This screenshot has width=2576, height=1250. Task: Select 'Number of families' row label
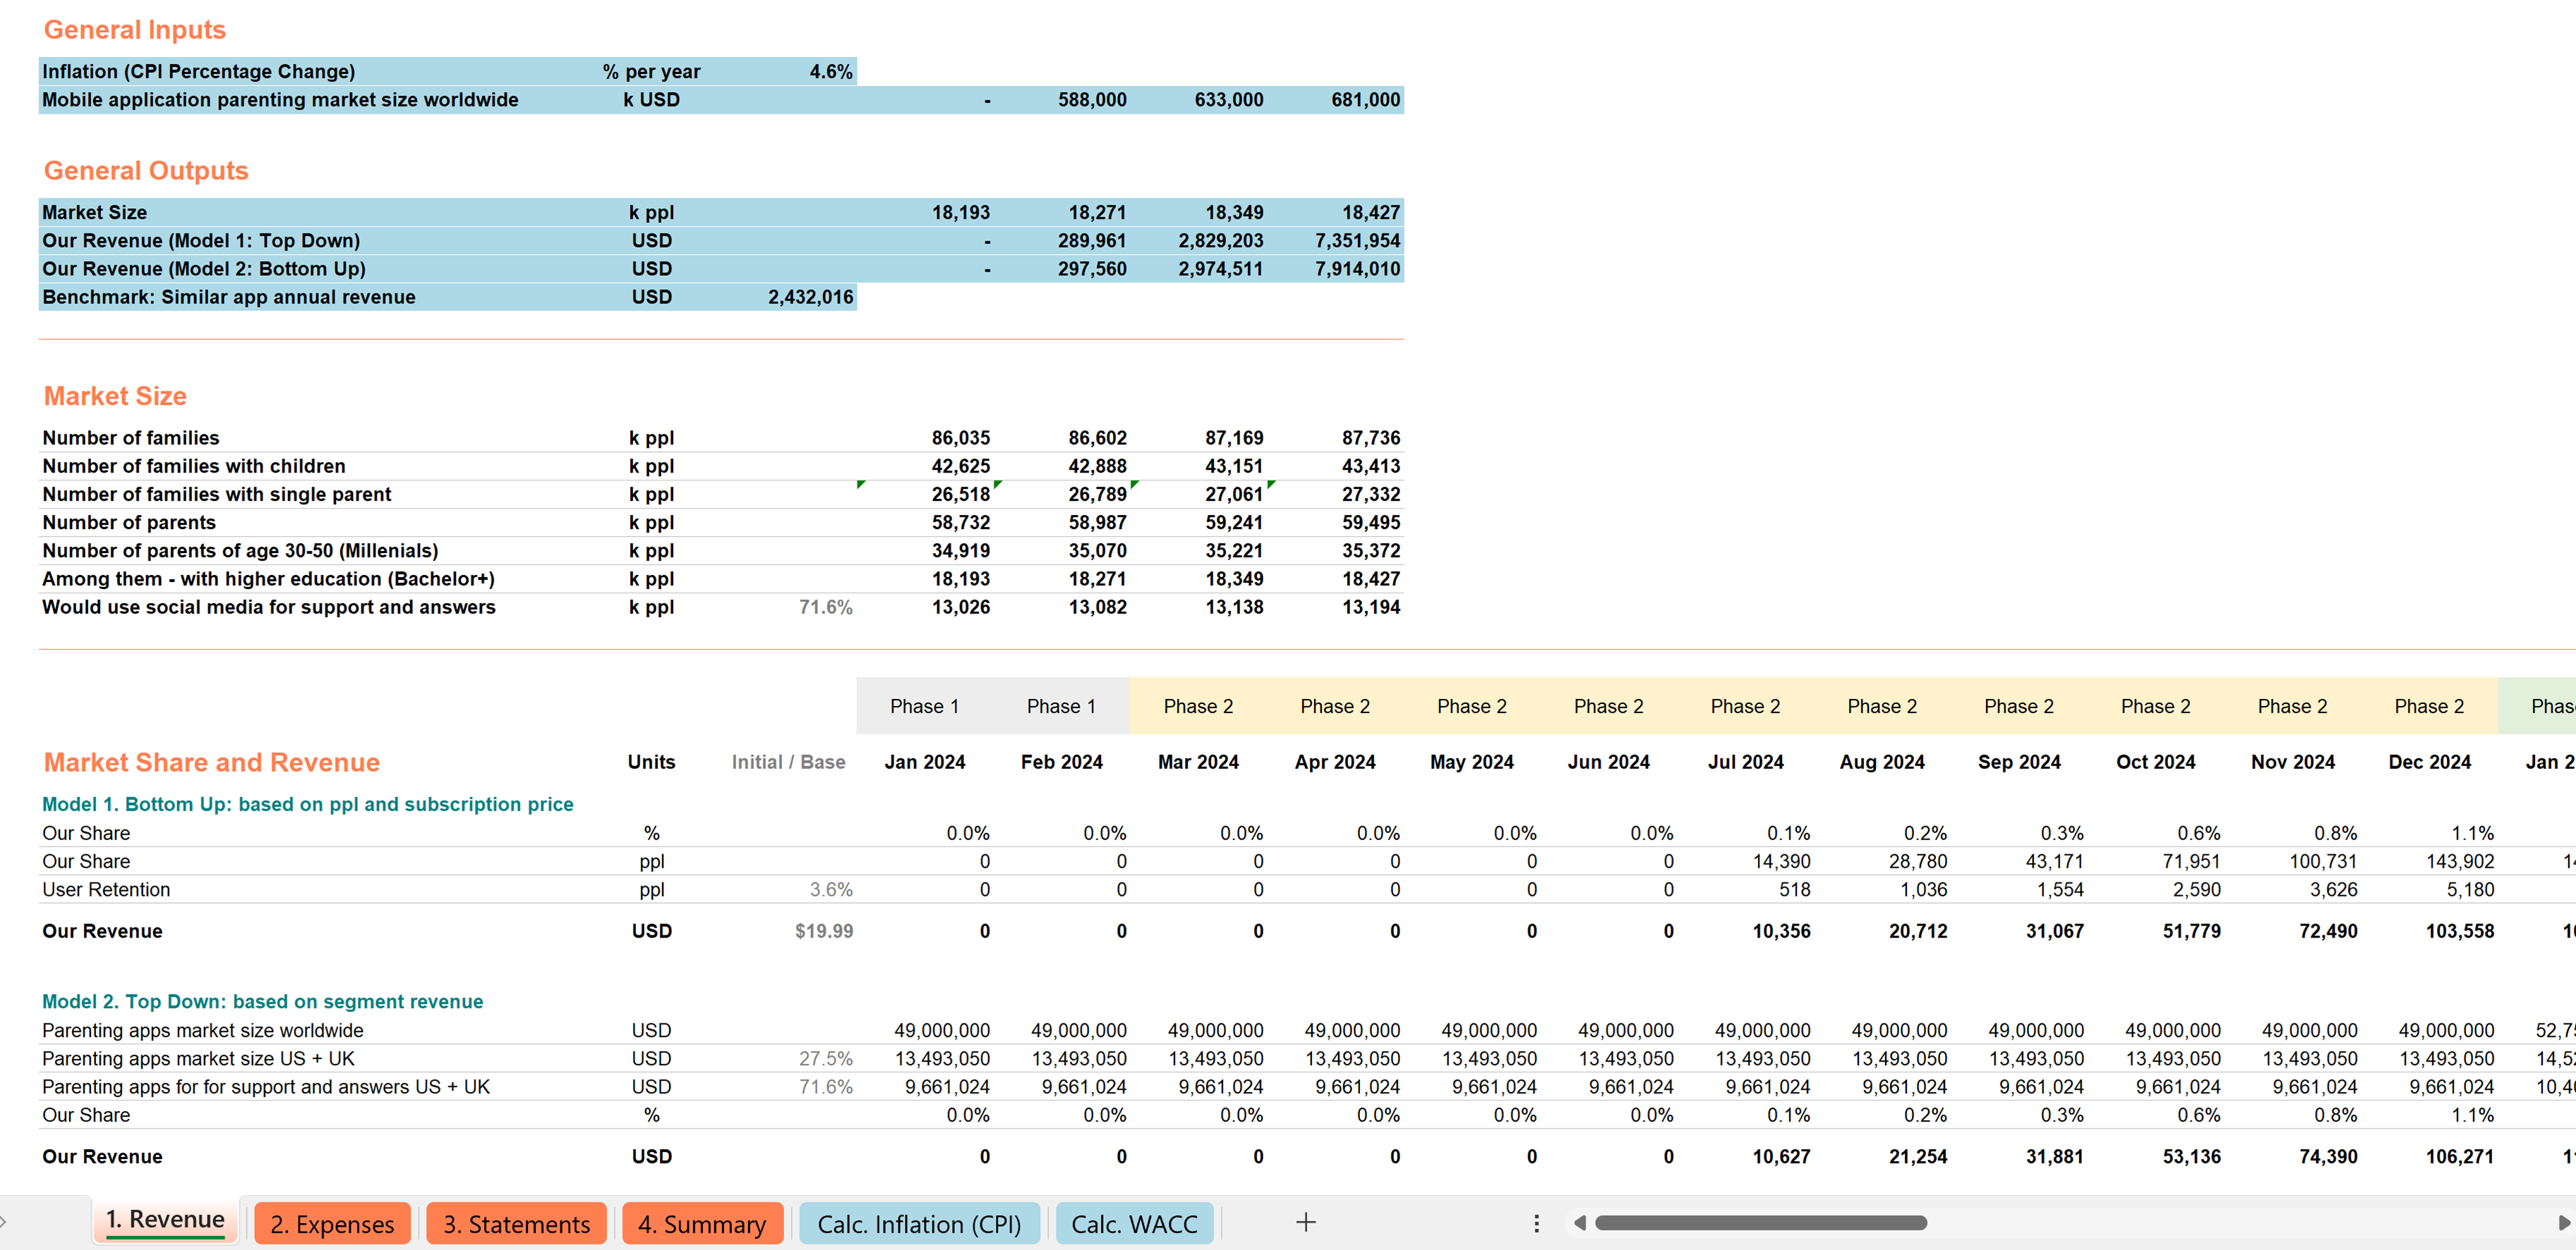click(x=131, y=437)
